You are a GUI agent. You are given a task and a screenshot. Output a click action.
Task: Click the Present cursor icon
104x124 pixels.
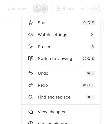(x=31, y=47)
